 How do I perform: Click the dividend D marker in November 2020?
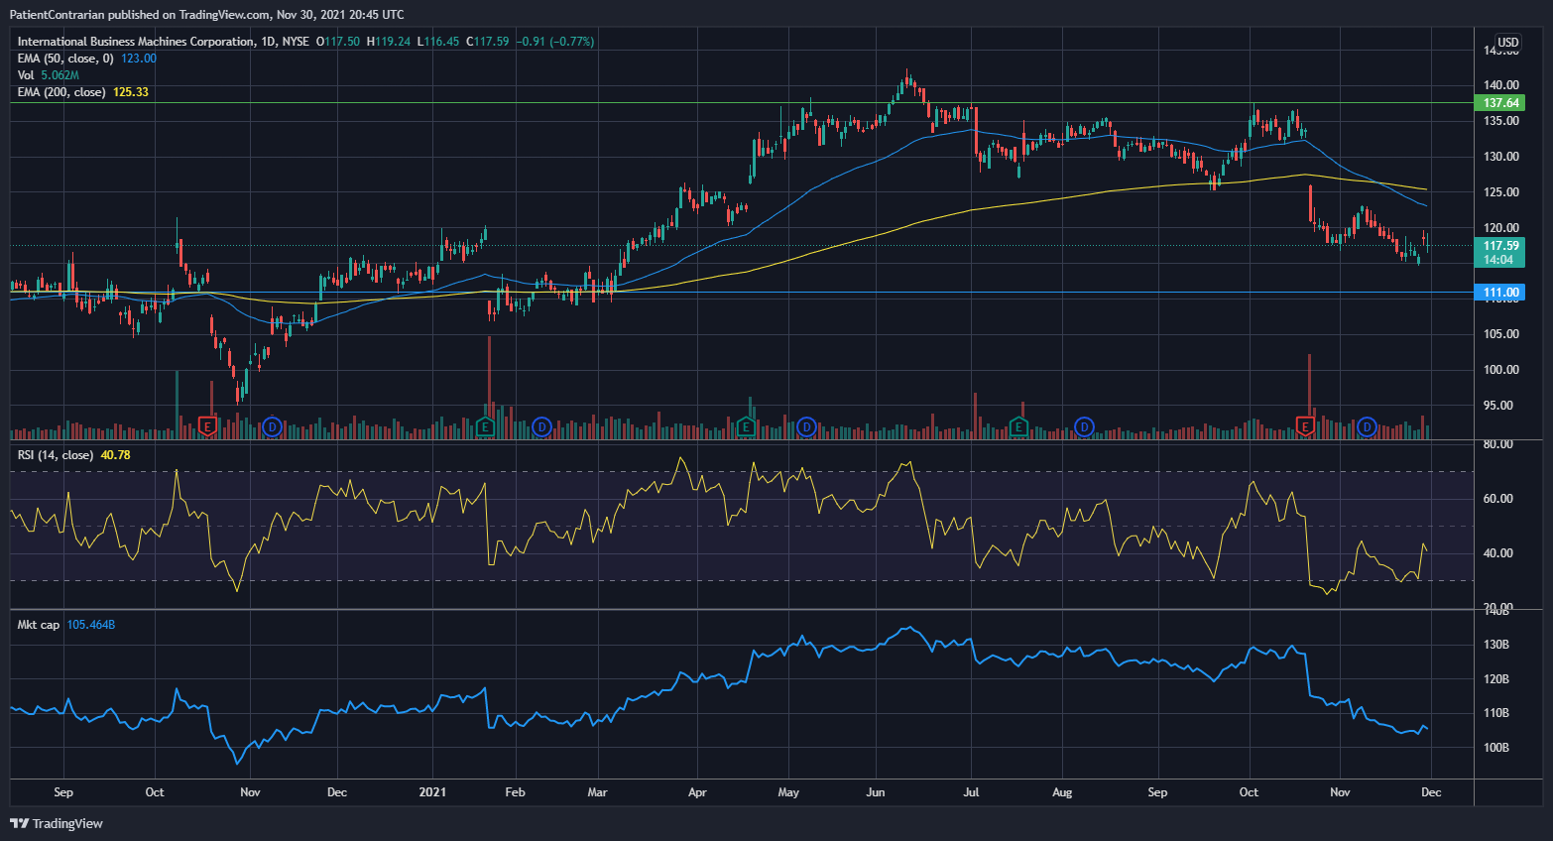273,427
